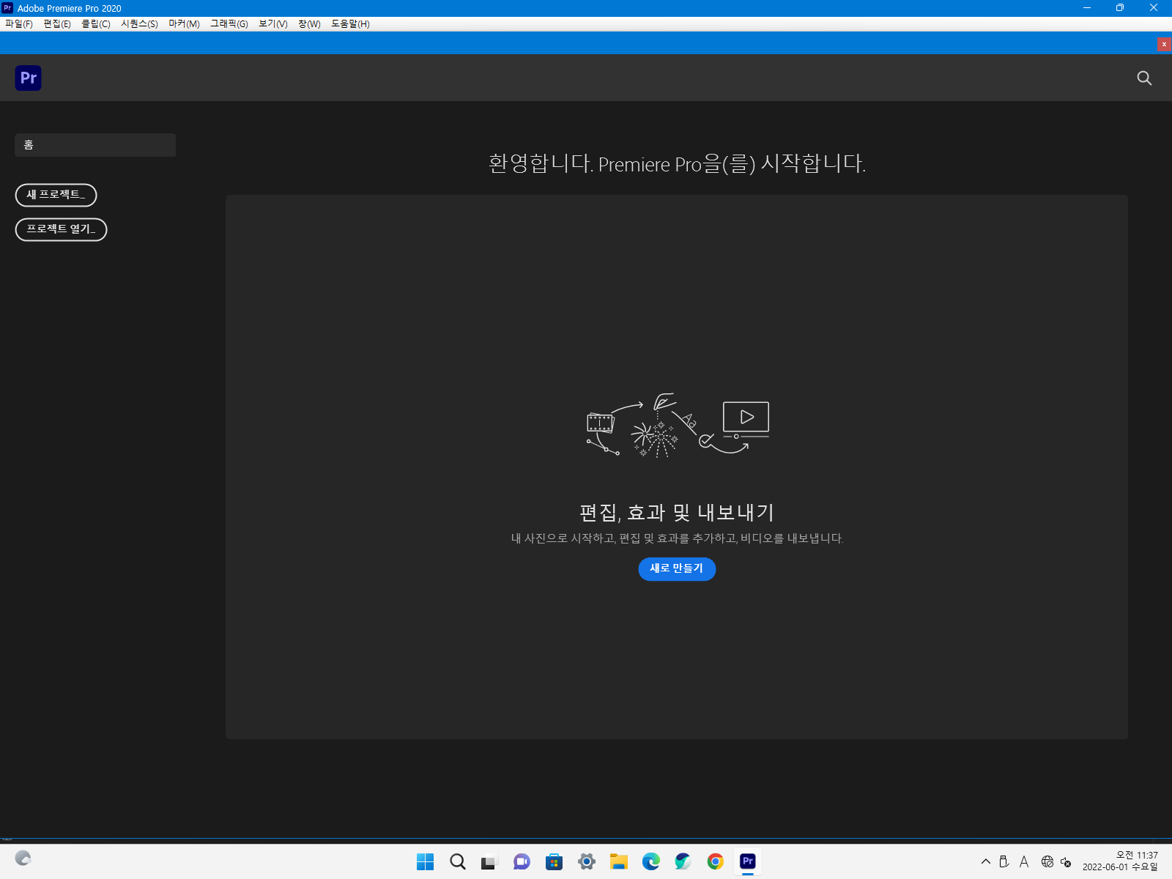Close the blue banner with red X
The width and height of the screenshot is (1172, 879).
point(1164,45)
